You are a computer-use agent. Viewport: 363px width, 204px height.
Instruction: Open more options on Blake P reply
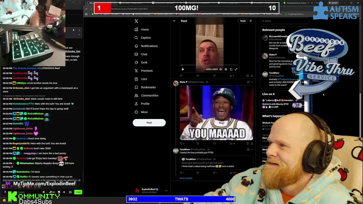(x=252, y=82)
